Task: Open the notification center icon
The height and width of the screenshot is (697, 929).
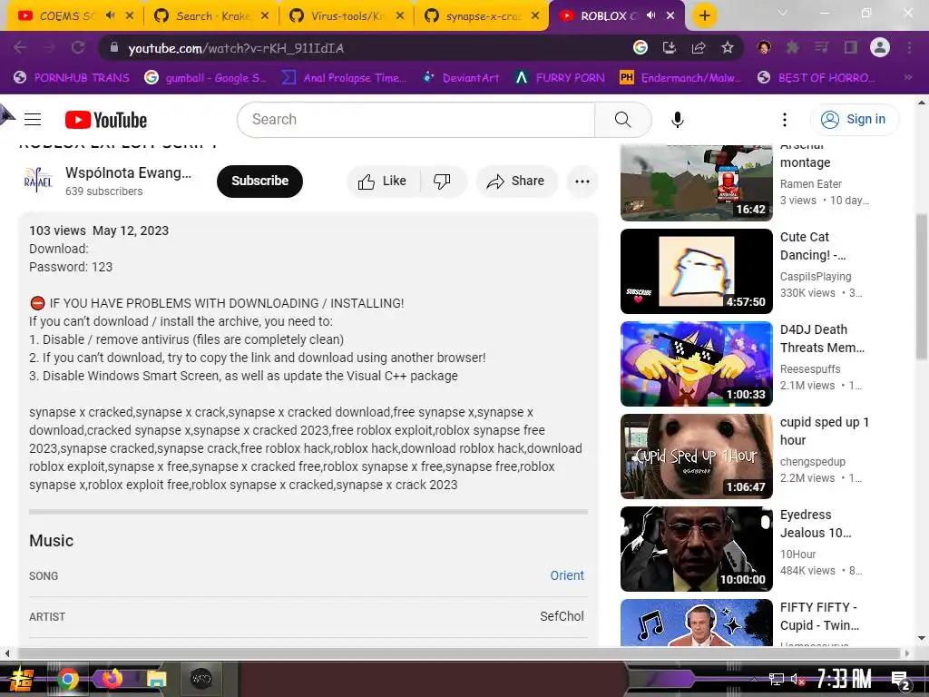Action: tap(900, 679)
